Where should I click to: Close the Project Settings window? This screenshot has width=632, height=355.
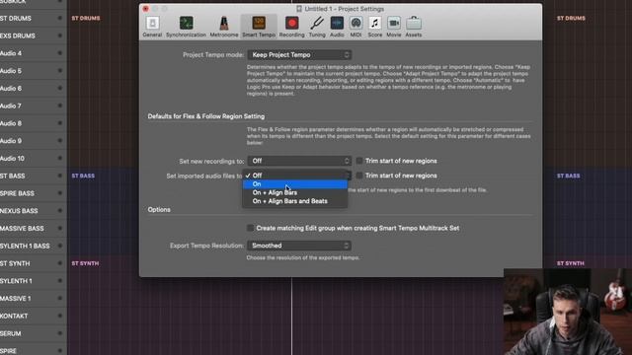tap(146, 9)
